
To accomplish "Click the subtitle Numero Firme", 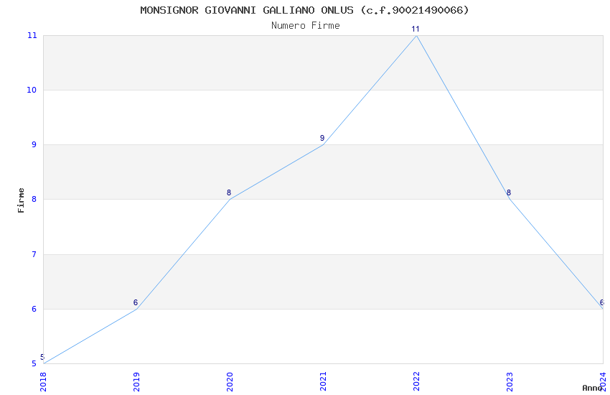I will (306, 26).
